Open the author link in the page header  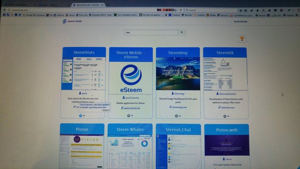240,22
